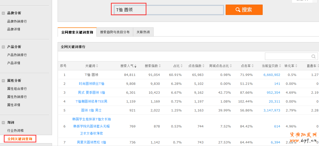Click the orange 搜索 search button

(244, 10)
